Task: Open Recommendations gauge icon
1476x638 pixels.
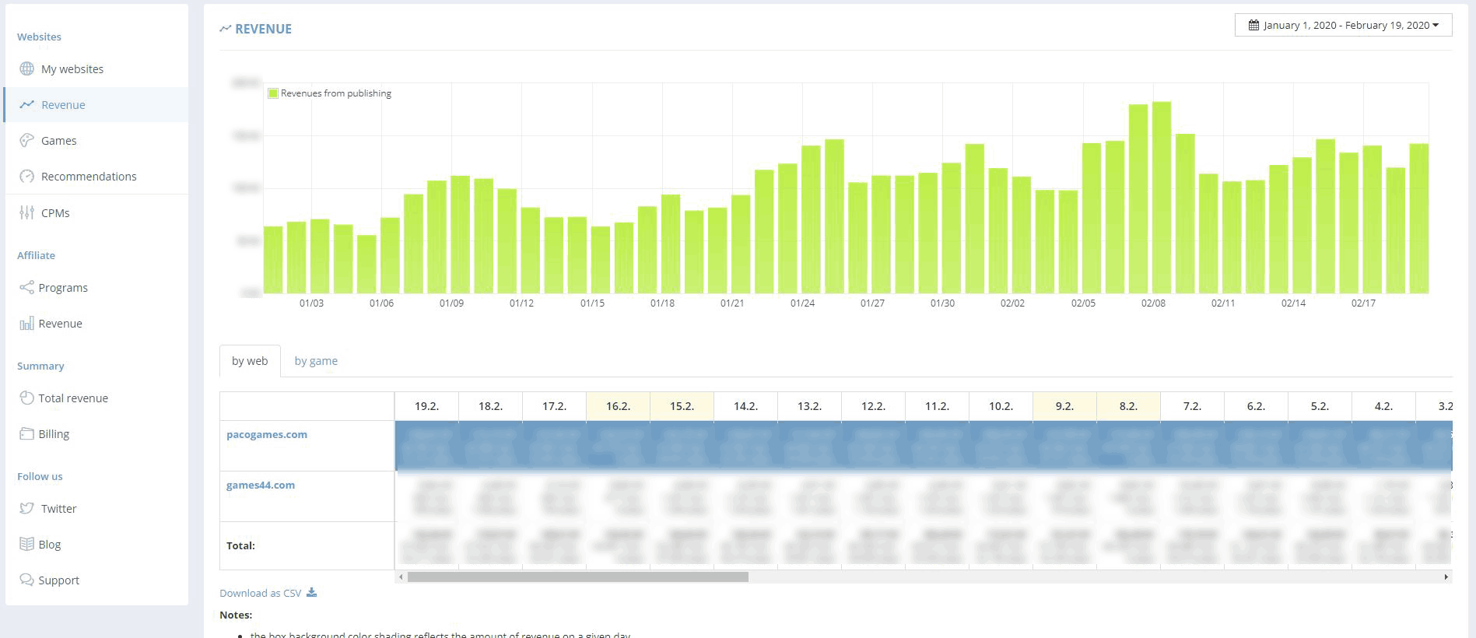Action: [x=26, y=176]
